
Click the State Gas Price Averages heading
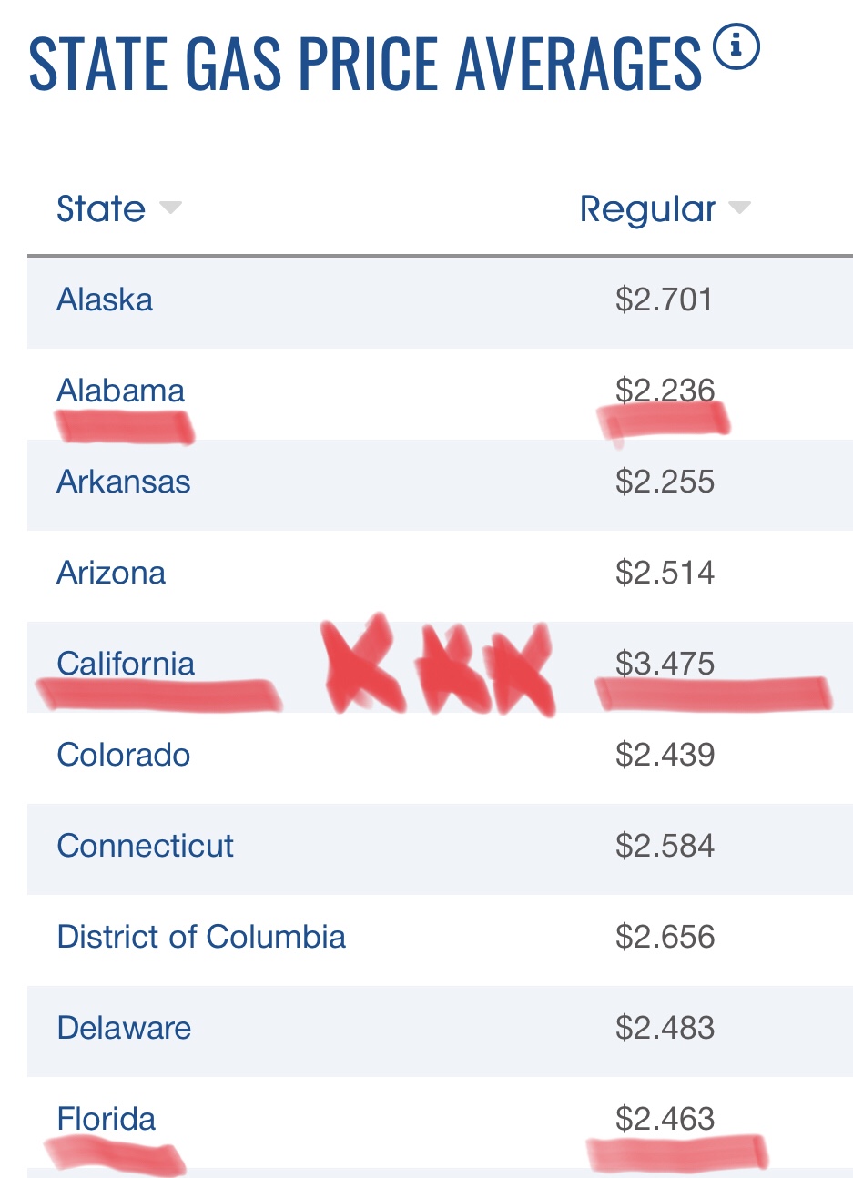point(365,64)
